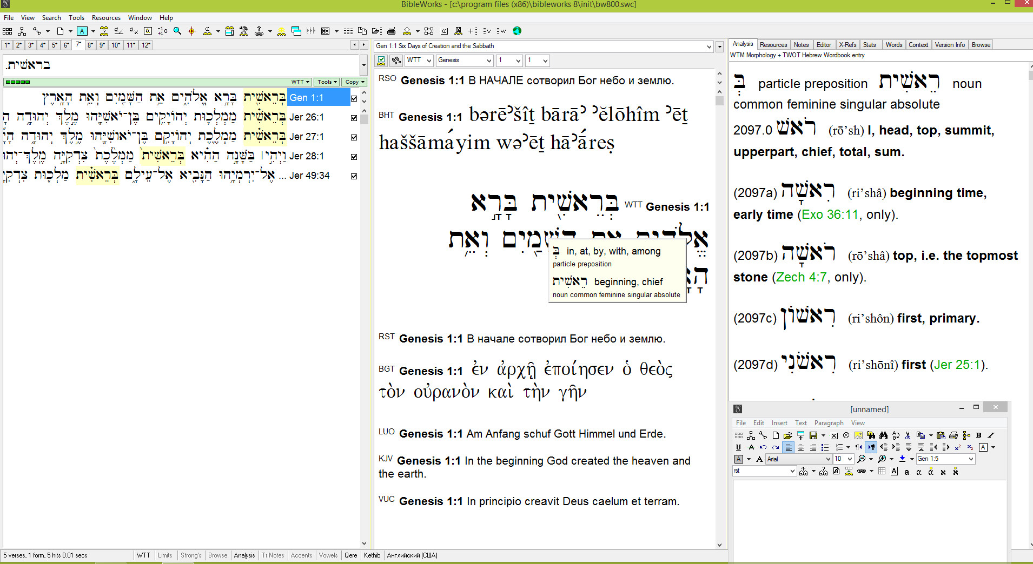
Task: Open the Arial font dropdown in editor
Action: tap(799, 459)
